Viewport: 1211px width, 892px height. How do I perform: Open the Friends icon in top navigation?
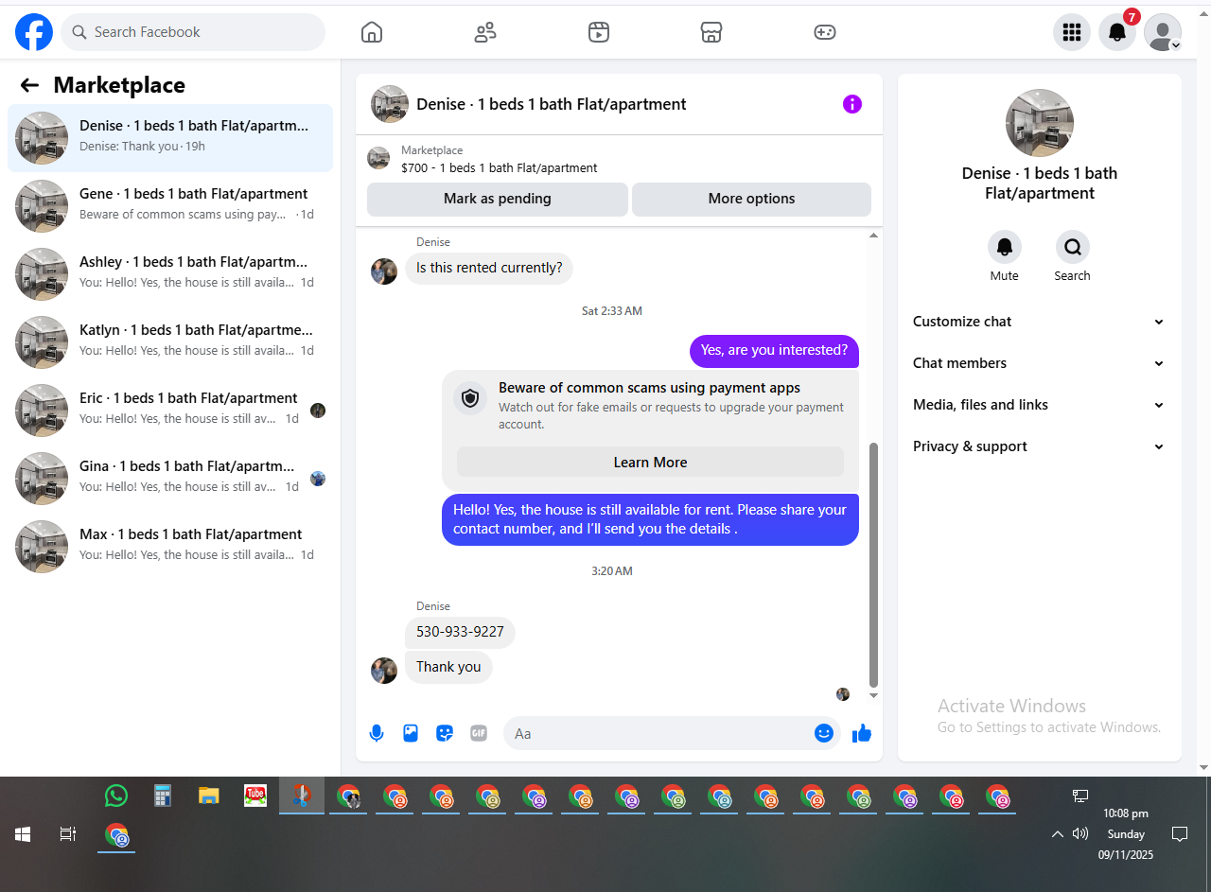pos(485,32)
